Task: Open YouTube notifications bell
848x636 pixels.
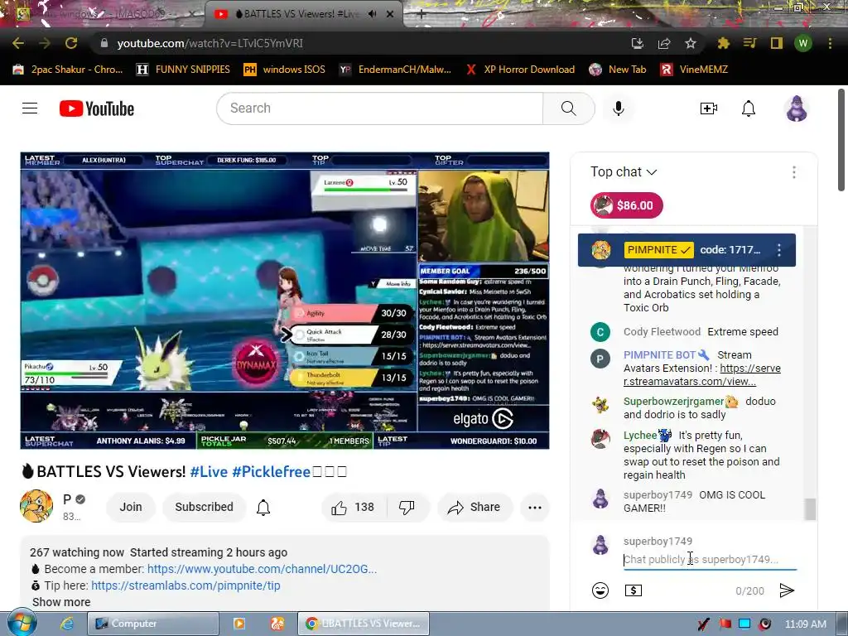Action: tap(749, 108)
